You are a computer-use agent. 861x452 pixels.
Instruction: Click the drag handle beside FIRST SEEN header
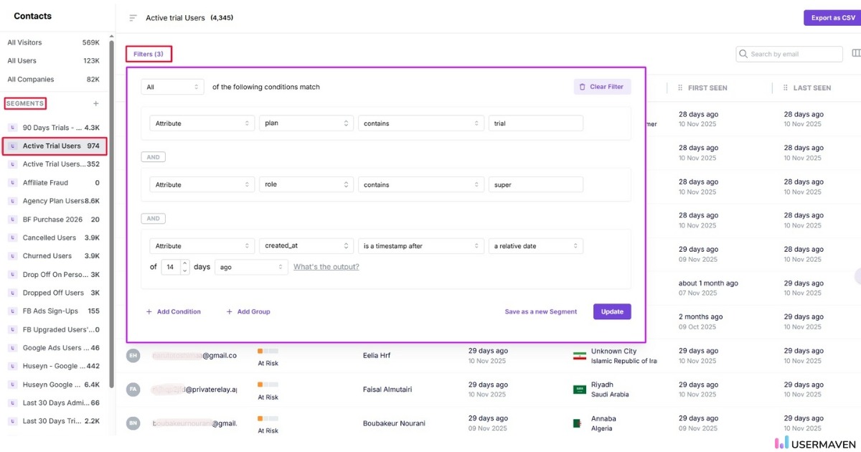coord(679,88)
